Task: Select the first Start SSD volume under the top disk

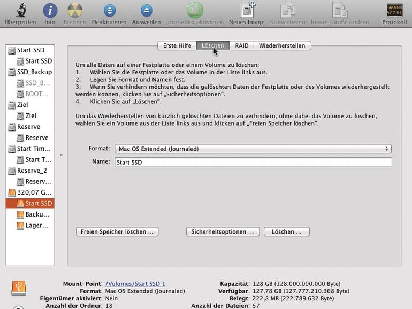Action: click(34, 61)
